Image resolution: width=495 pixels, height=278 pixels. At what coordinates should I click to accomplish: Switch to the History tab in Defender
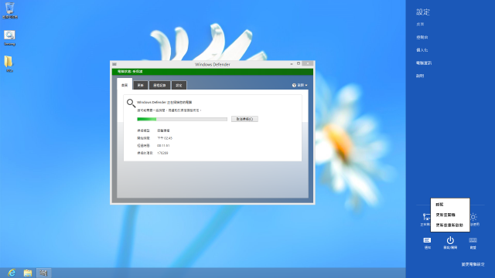coord(159,86)
